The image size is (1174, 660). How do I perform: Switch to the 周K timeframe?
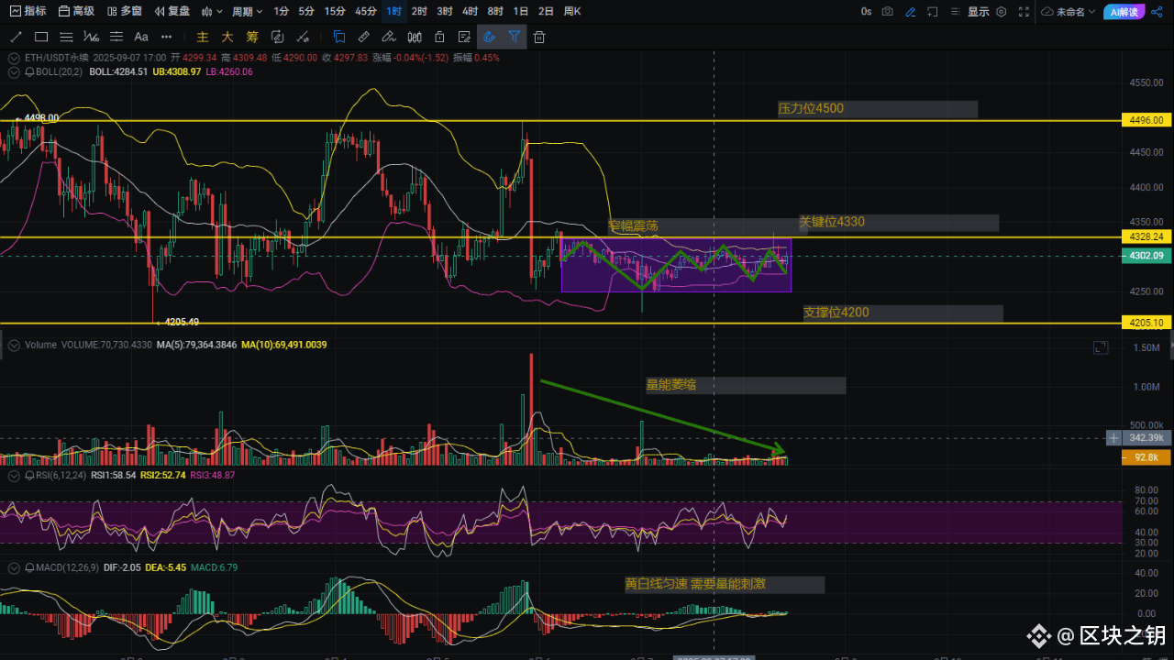572,11
